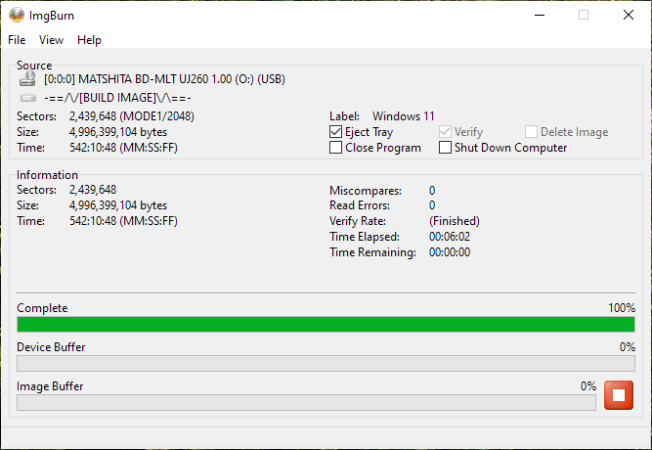
Task: Click the Device Buffer bar
Action: click(x=326, y=364)
